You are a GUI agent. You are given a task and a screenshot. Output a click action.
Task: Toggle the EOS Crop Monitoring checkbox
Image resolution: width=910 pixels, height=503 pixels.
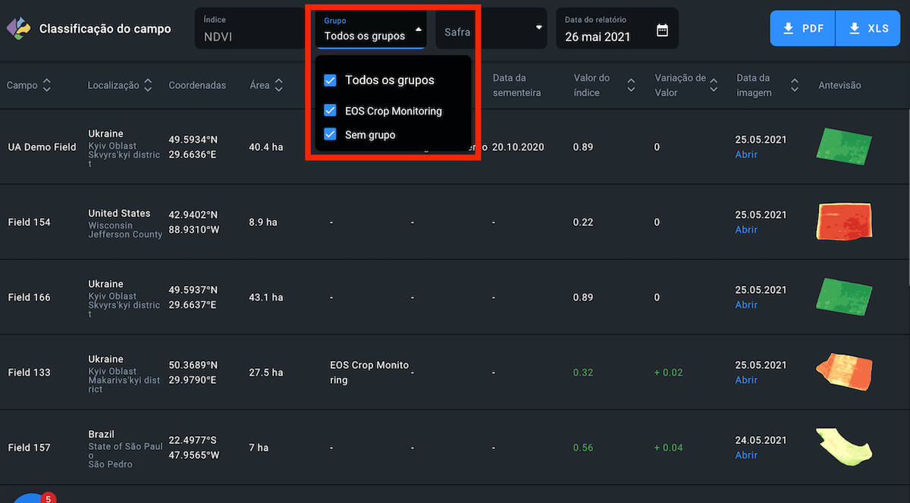330,111
